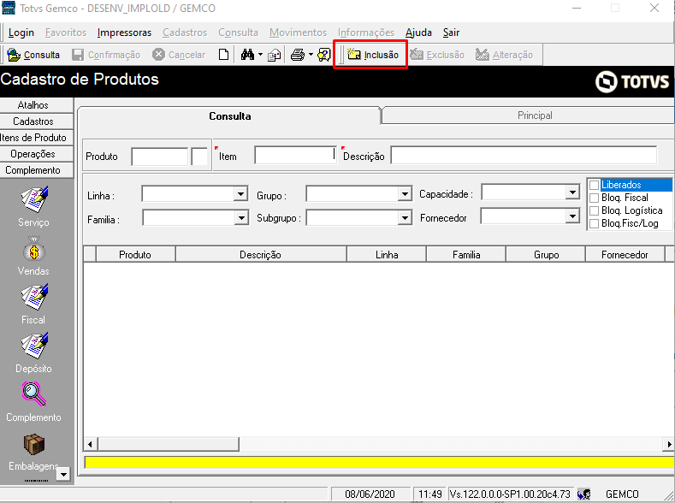Screen dimensions: 675x503
Task: Click the date 08/06/2020 in status bar
Action: tap(370, 494)
